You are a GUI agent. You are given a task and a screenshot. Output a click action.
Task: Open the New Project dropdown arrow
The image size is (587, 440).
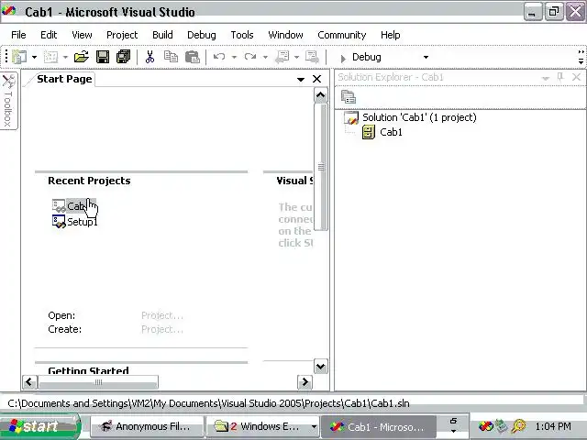[x=34, y=57]
